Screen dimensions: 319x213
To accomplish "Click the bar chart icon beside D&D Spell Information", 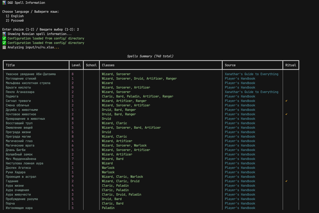I will [4, 3].
